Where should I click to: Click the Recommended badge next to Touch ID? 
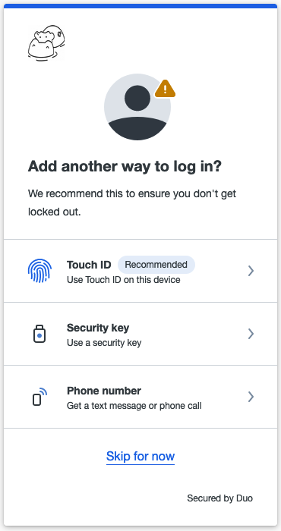pyautogui.click(x=156, y=265)
